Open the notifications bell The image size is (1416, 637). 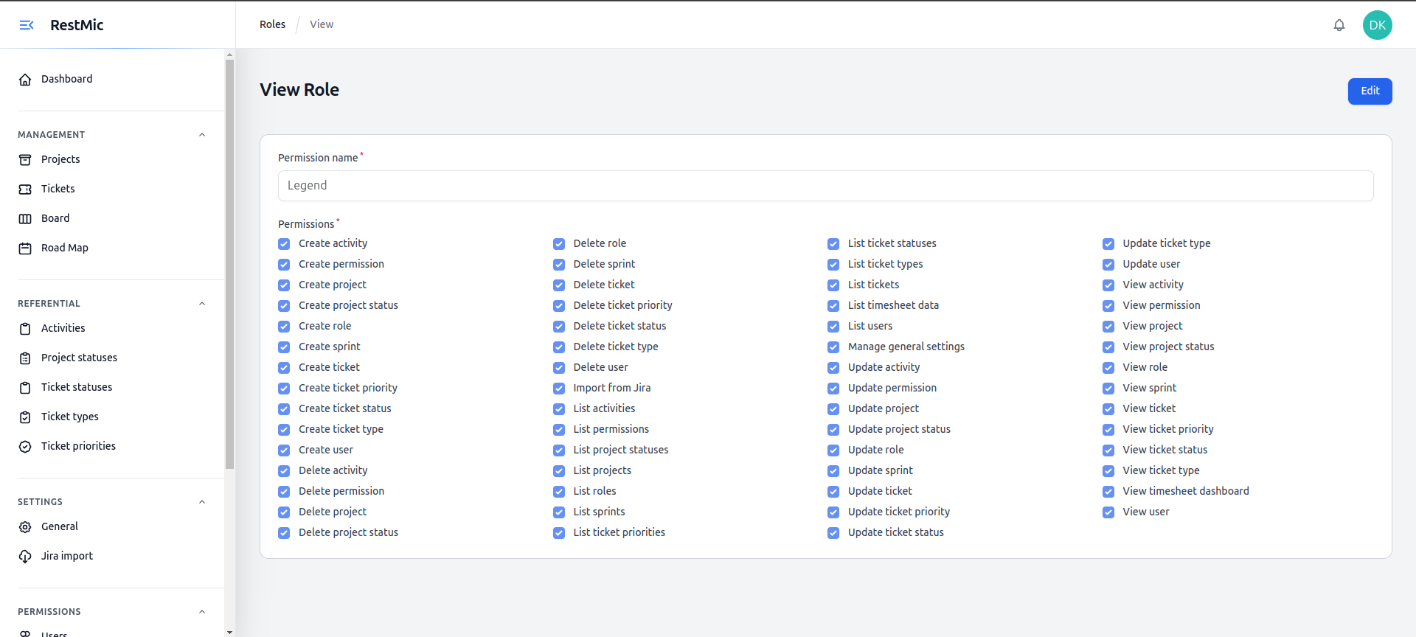[x=1339, y=25]
